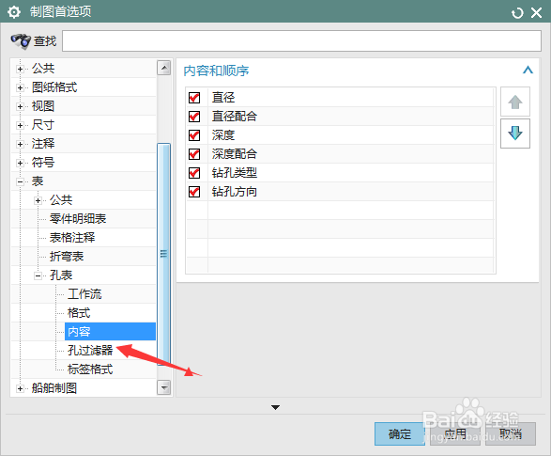Expand the 视图 tree node
The height and width of the screenshot is (456, 551).
(x=20, y=106)
